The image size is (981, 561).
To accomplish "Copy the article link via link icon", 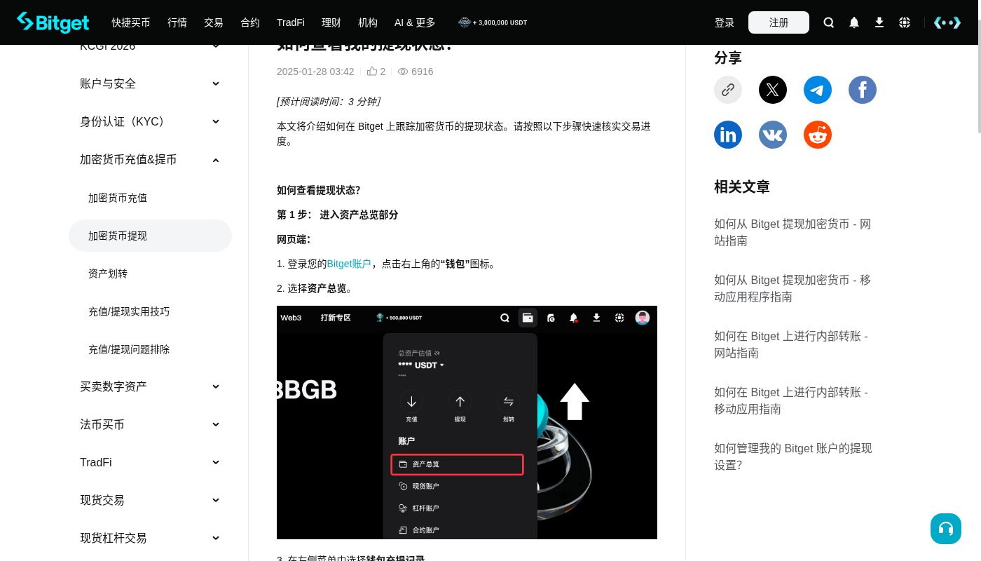I will (728, 90).
